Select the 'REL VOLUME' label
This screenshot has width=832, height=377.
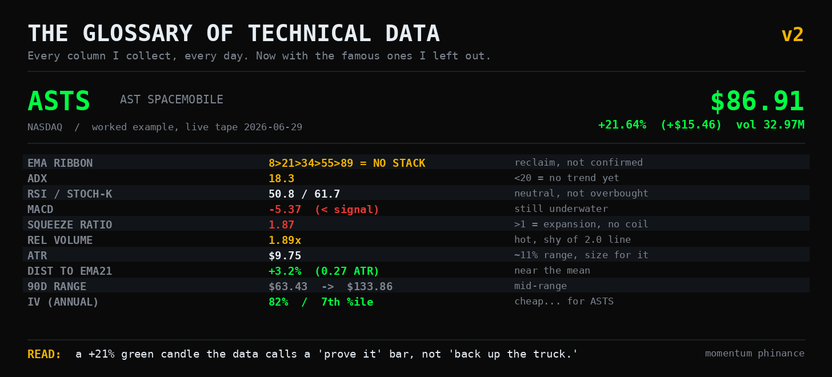(x=60, y=240)
